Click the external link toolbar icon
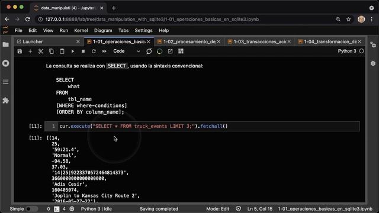The image size is (379, 213). [x=170, y=51]
